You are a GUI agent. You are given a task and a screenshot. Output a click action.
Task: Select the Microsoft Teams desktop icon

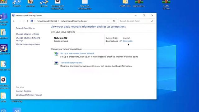tap(4, 19)
